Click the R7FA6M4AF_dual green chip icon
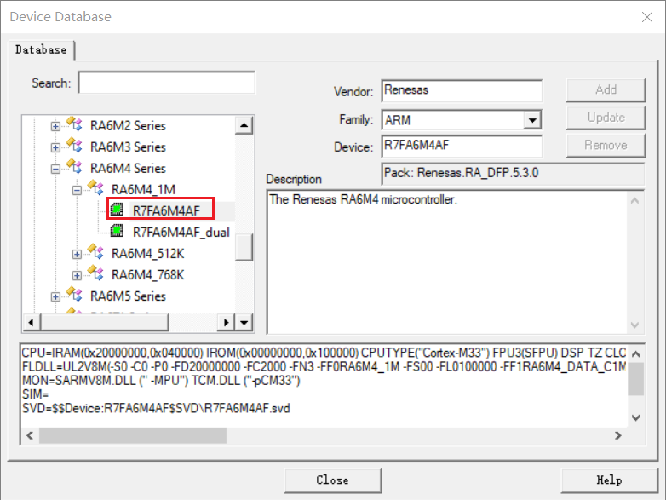 tap(117, 231)
